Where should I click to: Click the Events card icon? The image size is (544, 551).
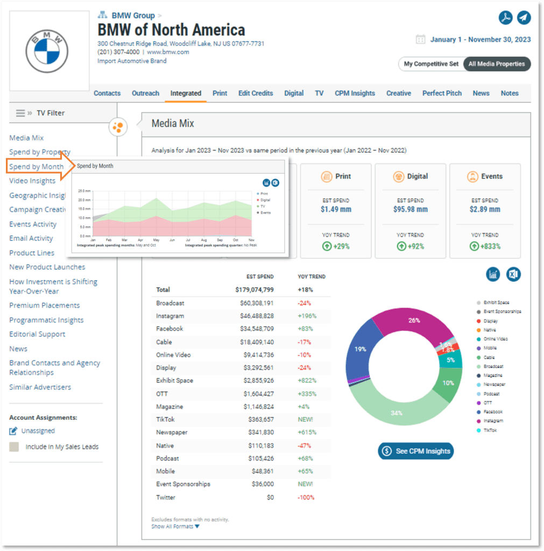coord(472,176)
